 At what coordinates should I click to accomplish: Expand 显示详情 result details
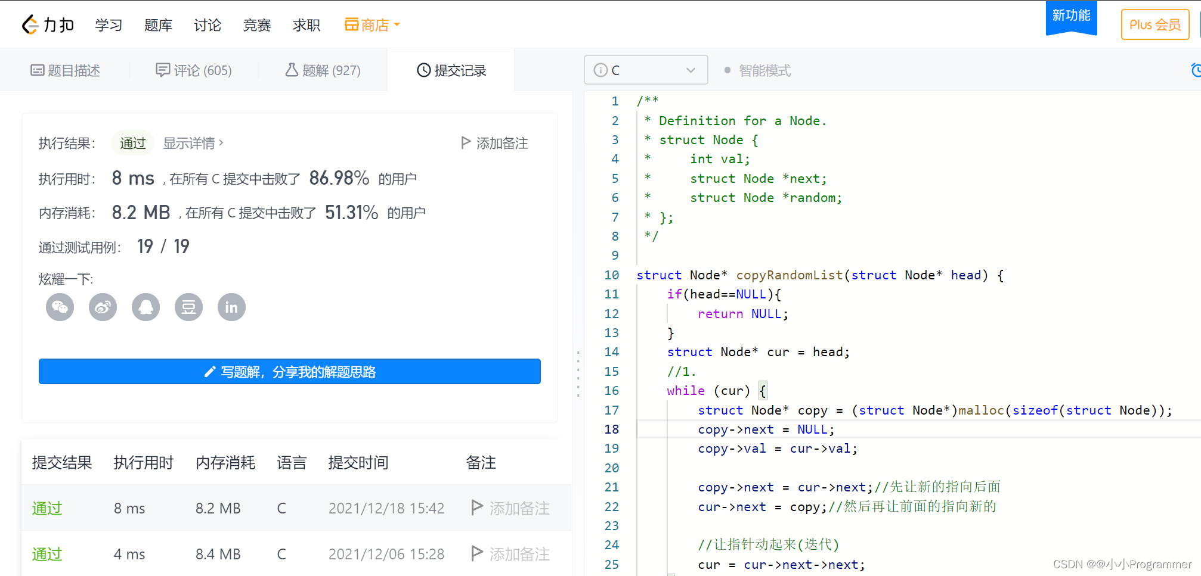tap(193, 143)
